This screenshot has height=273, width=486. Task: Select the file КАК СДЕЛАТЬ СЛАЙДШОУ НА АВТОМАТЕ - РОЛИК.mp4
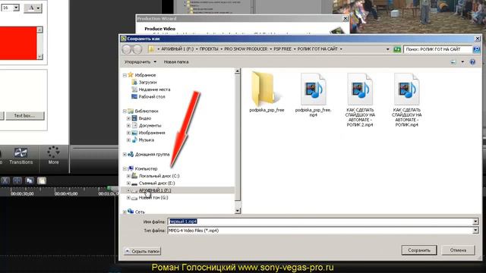pyautogui.click(x=407, y=99)
